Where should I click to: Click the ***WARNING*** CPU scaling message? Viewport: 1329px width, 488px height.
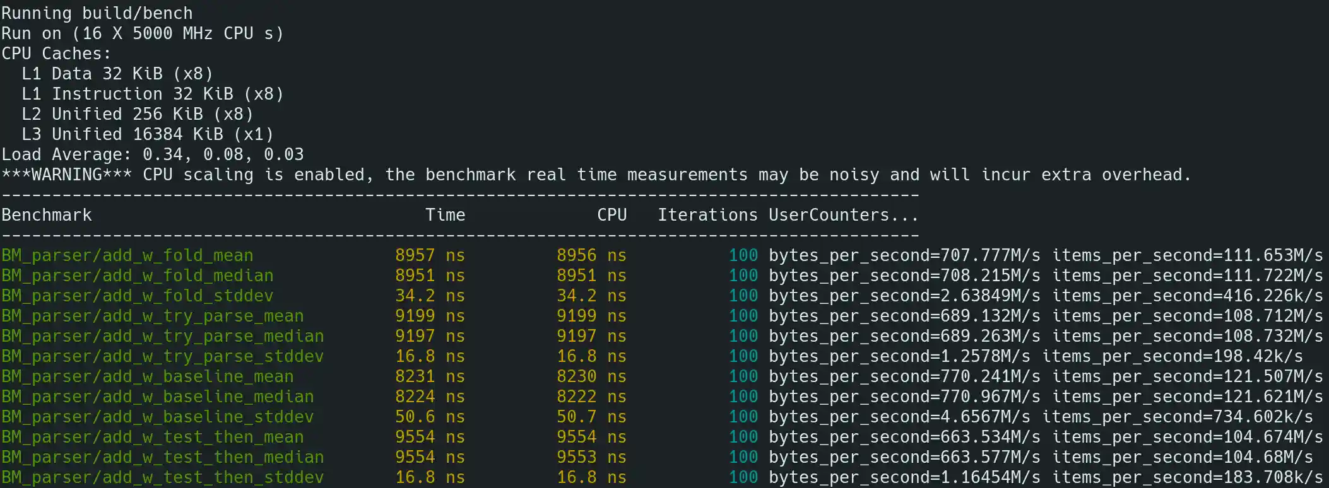click(596, 175)
